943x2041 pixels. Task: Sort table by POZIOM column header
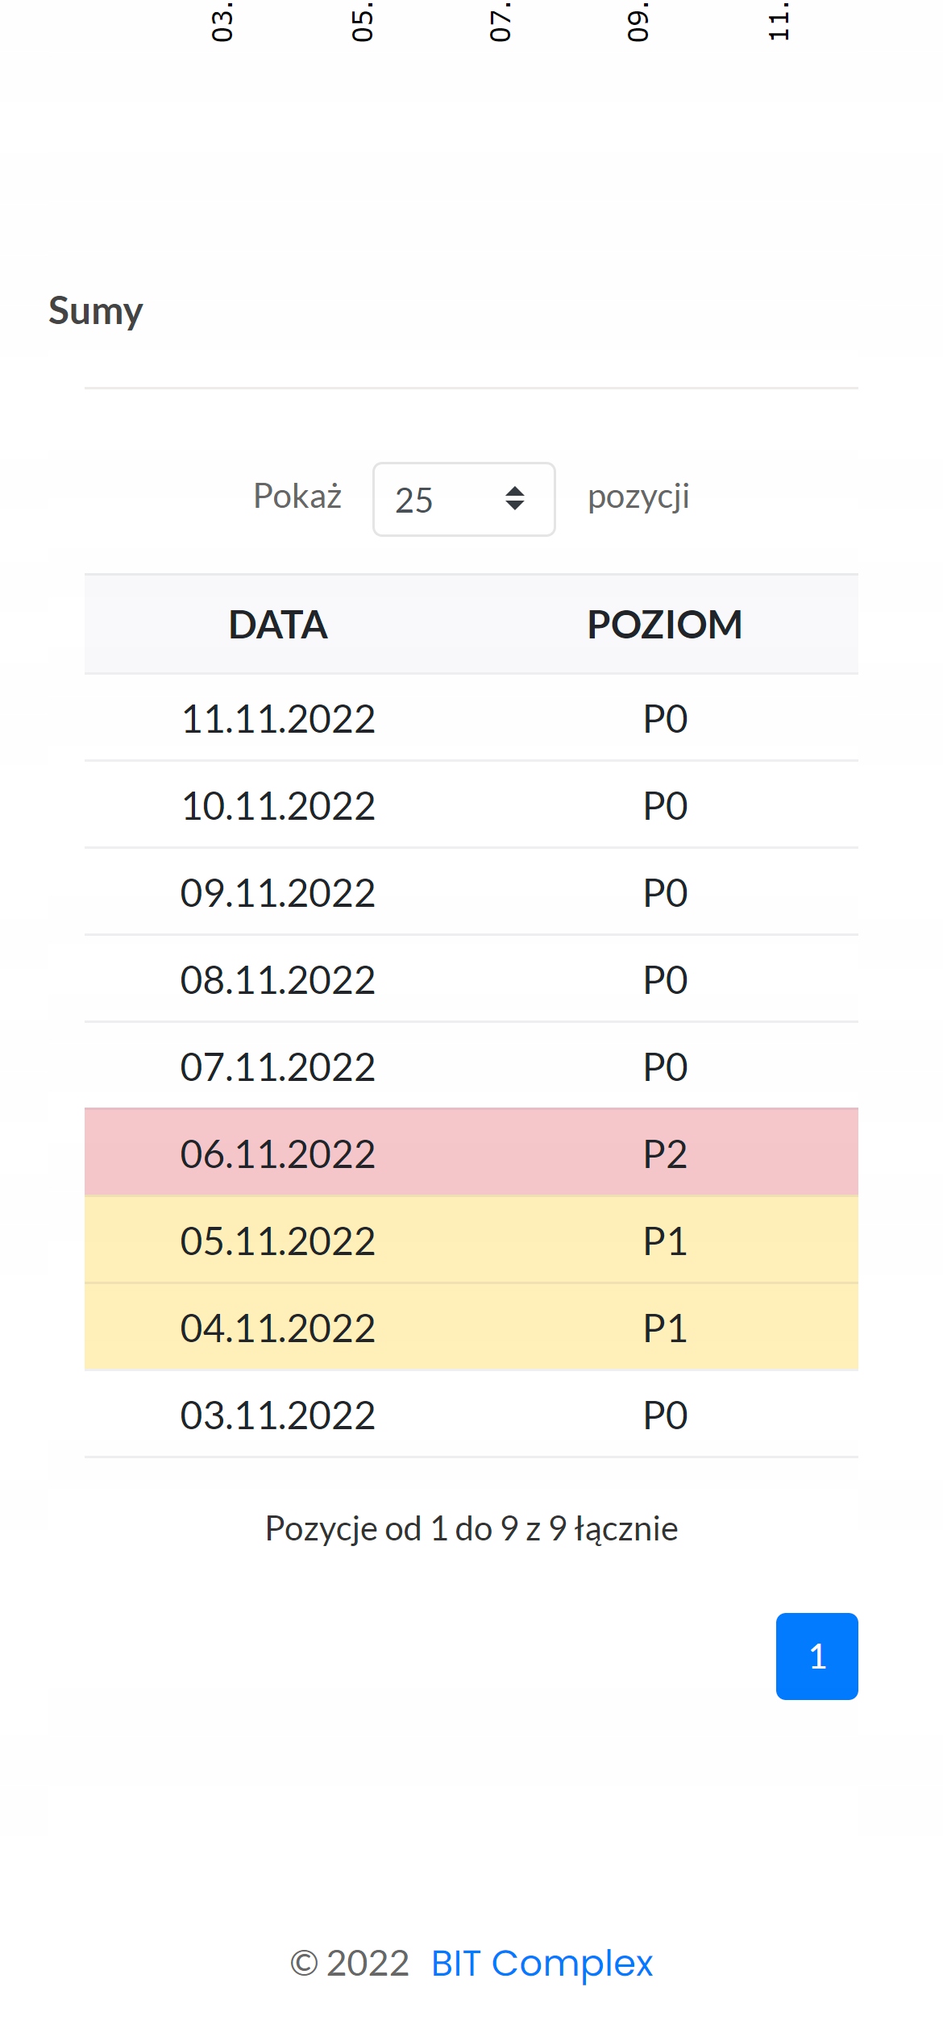(x=664, y=625)
